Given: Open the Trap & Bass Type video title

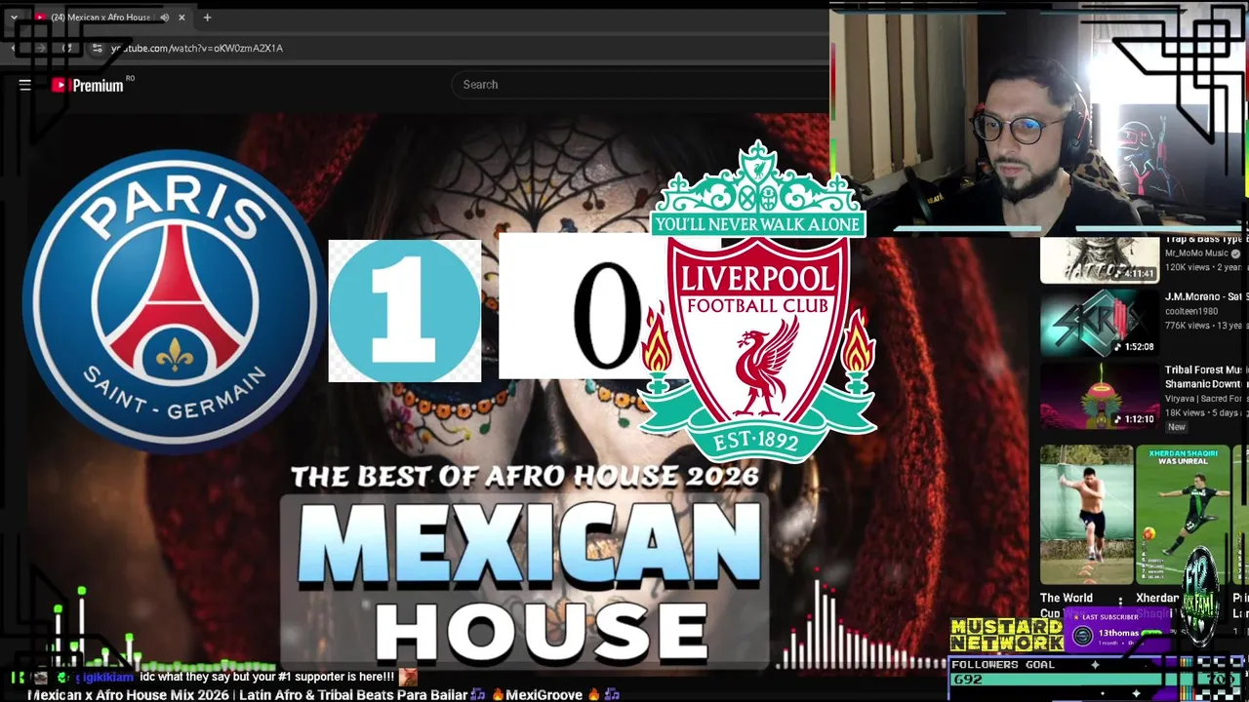Looking at the screenshot, I should [1204, 240].
